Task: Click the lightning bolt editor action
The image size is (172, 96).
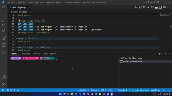Action: (148, 7)
